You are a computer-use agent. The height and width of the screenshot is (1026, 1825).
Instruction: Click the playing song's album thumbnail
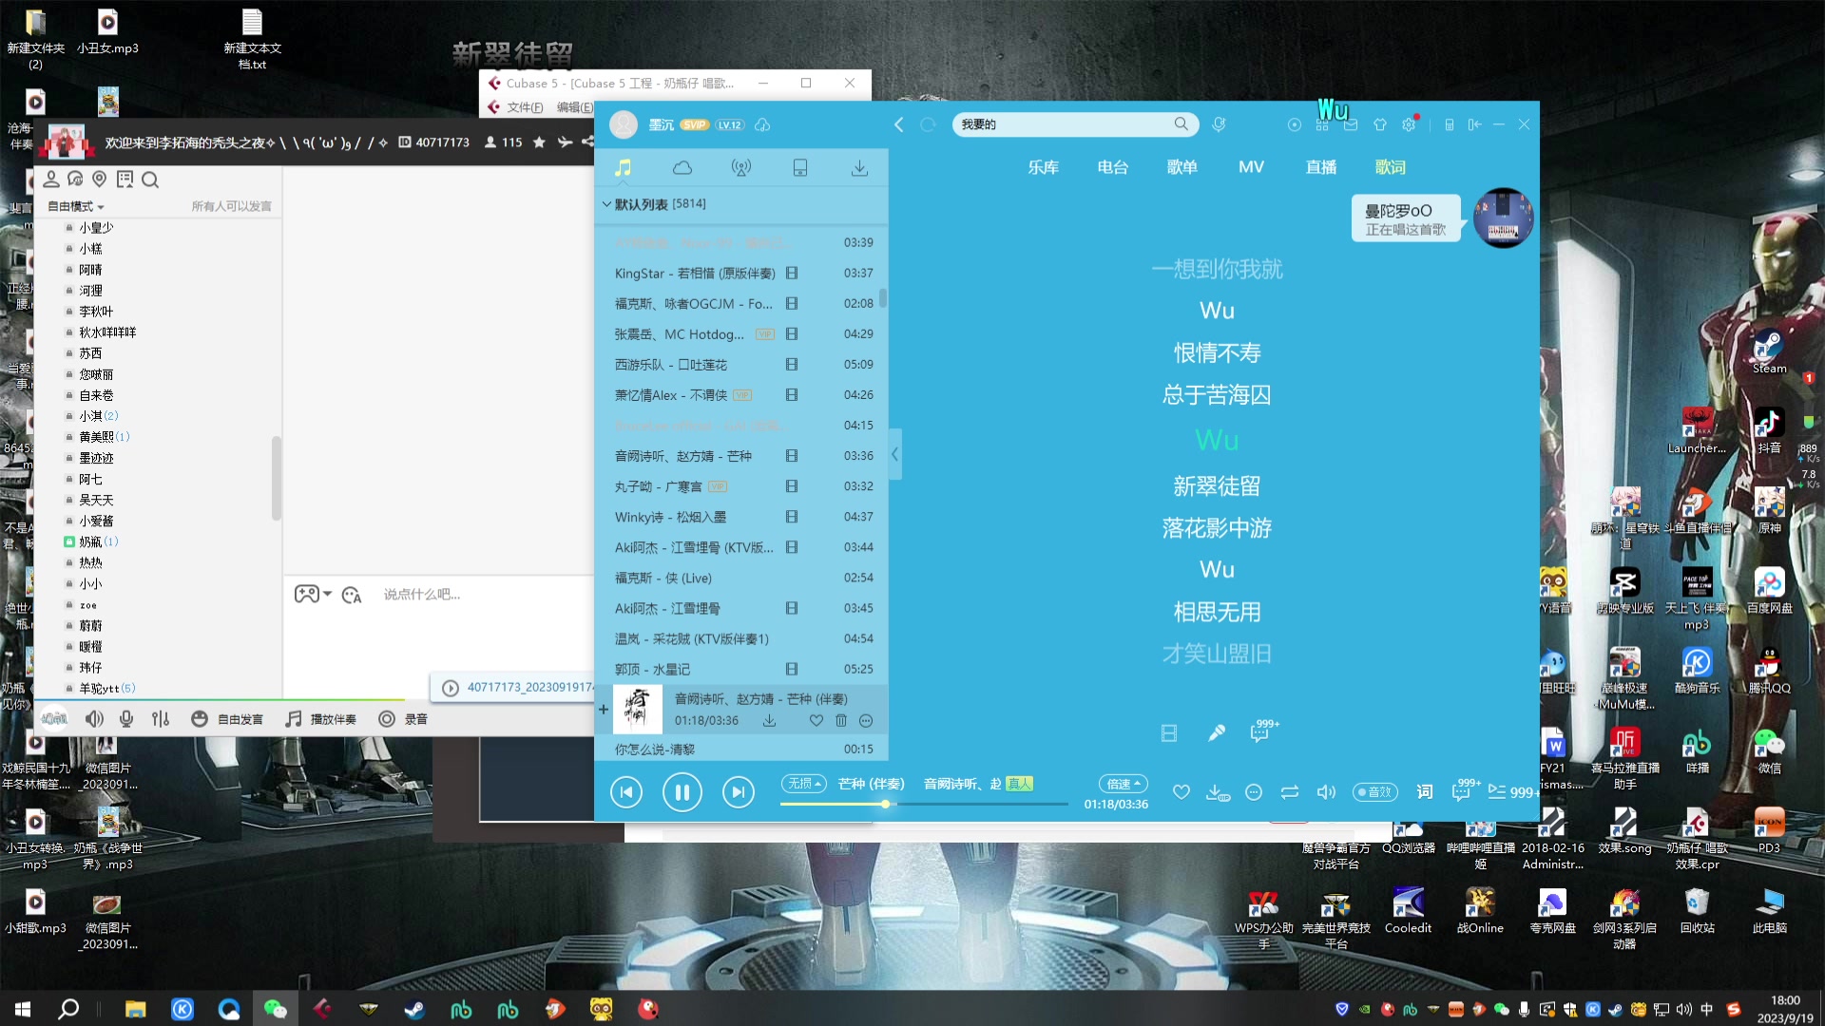tap(637, 709)
